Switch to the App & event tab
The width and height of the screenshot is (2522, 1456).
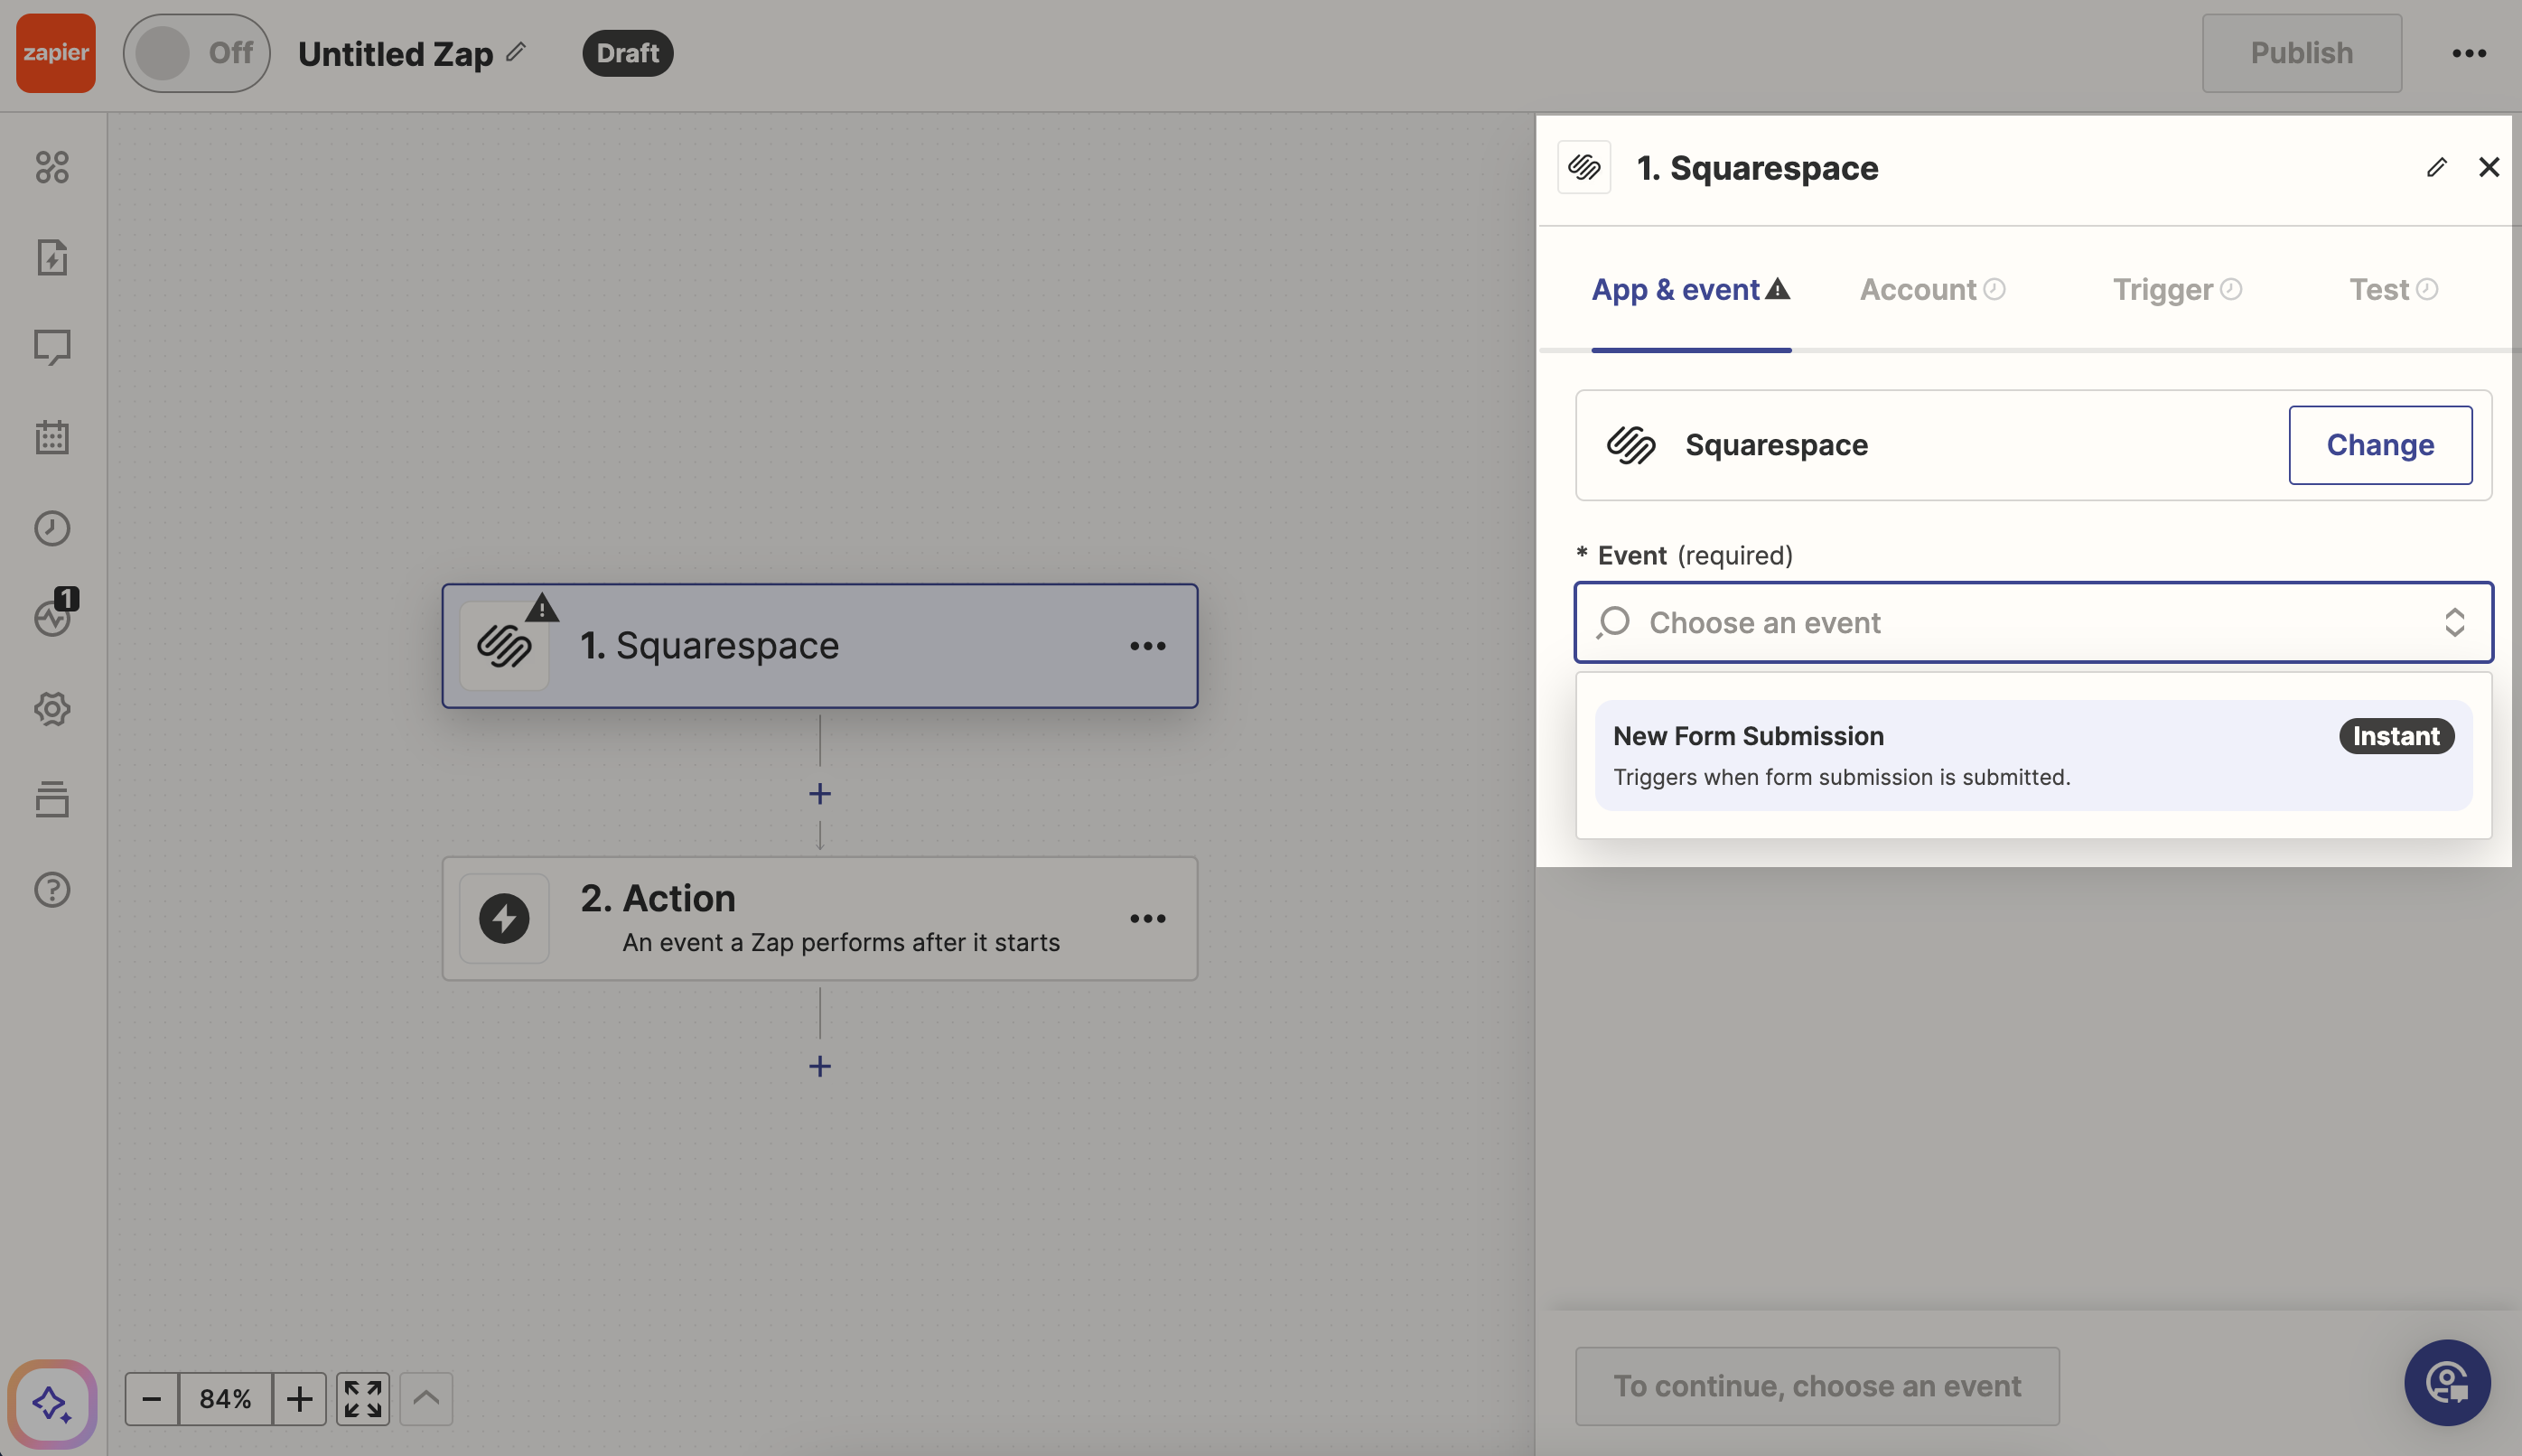click(1691, 289)
